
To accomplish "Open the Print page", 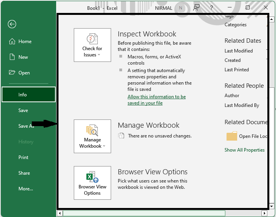I will click(23, 157).
